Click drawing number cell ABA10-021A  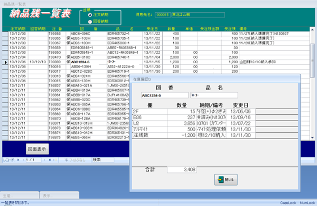(88, 86)
